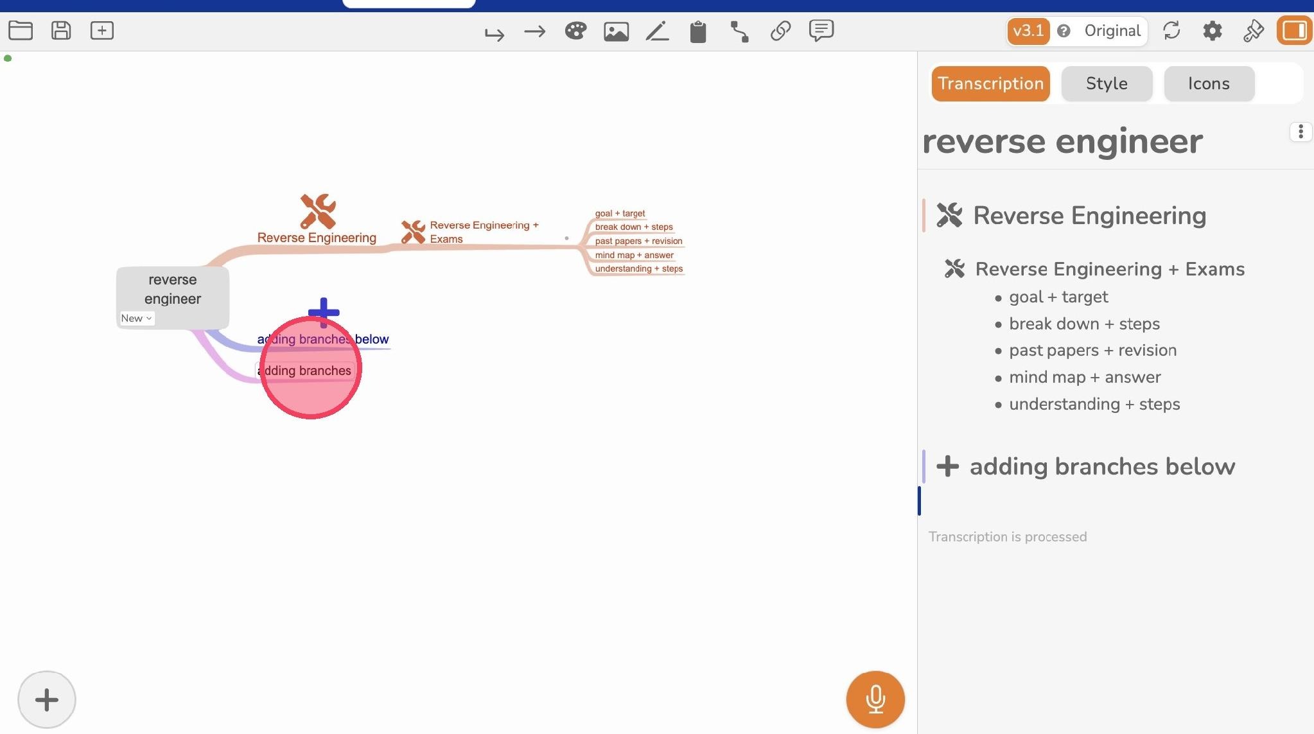Start recording with orange microphone button
Screen dimensions: 1314x734
tap(875, 699)
